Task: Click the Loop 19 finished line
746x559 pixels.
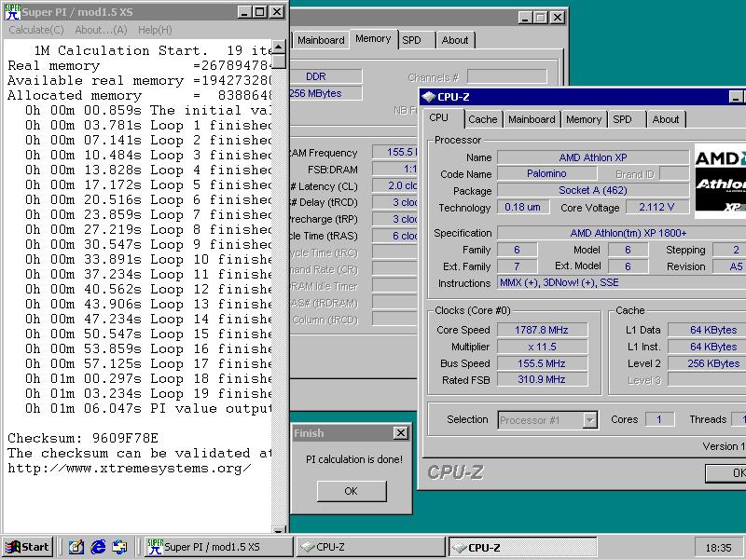Action: click(x=148, y=393)
